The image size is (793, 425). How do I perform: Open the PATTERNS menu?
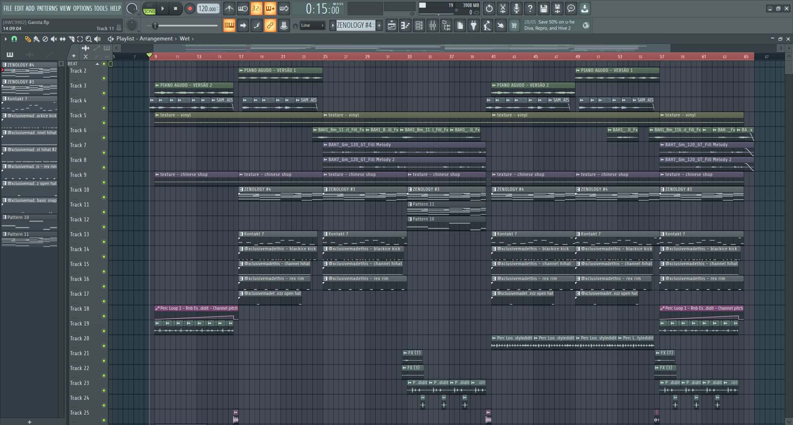tap(48, 8)
